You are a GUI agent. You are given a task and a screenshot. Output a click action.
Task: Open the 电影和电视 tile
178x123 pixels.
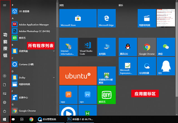click(x=147, y=18)
